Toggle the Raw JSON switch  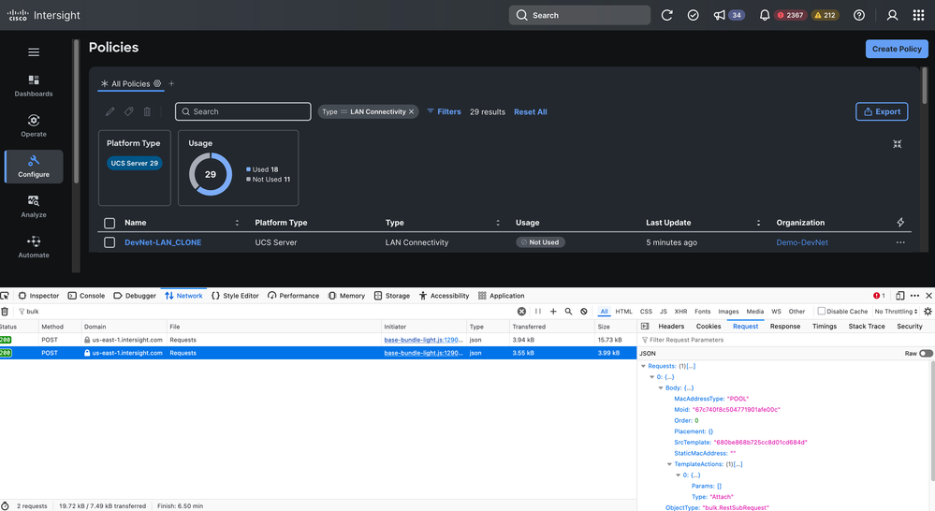(926, 354)
